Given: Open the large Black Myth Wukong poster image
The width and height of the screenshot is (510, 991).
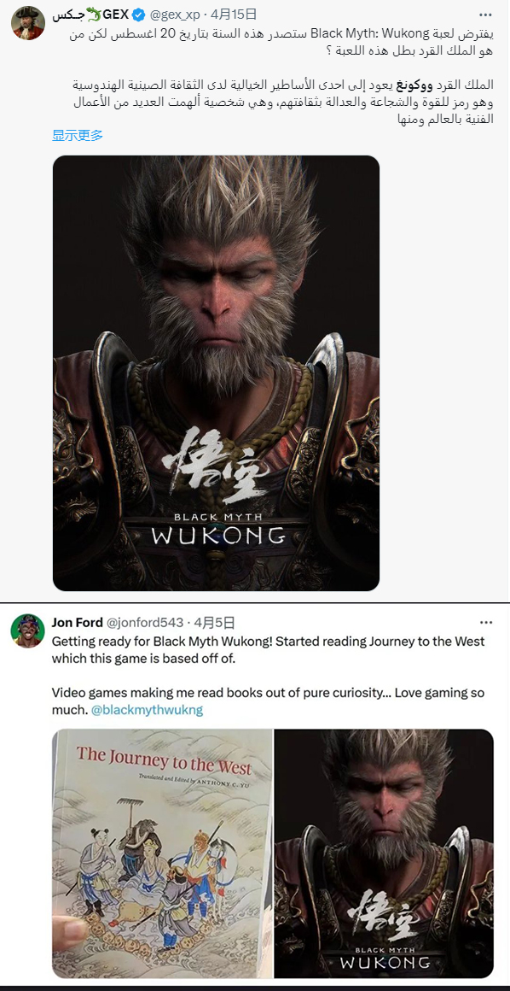Looking at the screenshot, I should click(216, 372).
